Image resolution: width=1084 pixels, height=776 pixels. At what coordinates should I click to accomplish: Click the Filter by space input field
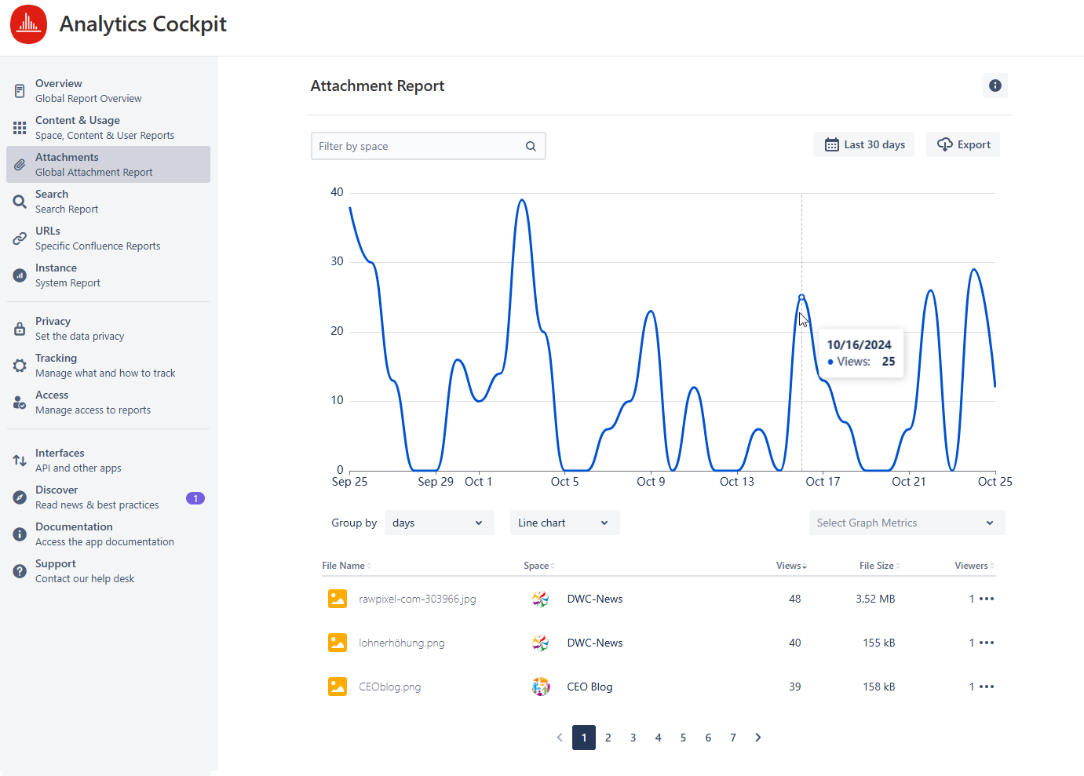point(418,147)
